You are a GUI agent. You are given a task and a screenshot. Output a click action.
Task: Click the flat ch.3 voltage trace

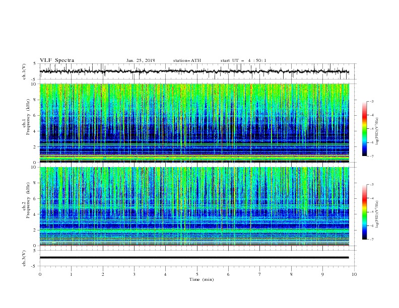tap(194, 258)
